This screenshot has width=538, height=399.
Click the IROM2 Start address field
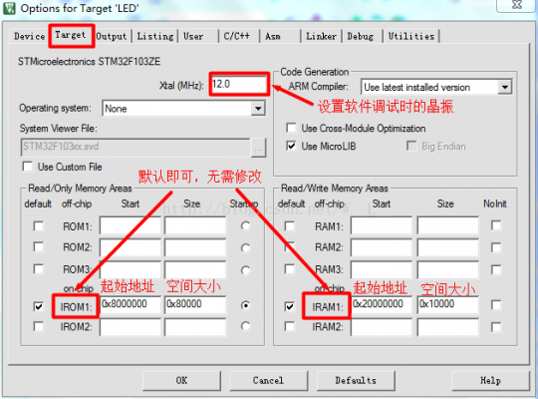tap(131, 327)
